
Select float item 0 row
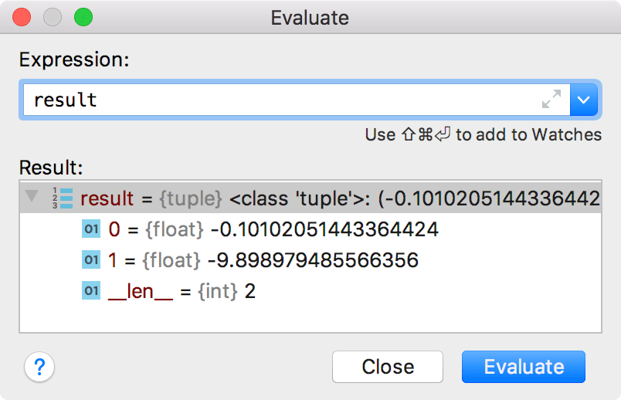pyautogui.click(x=310, y=229)
